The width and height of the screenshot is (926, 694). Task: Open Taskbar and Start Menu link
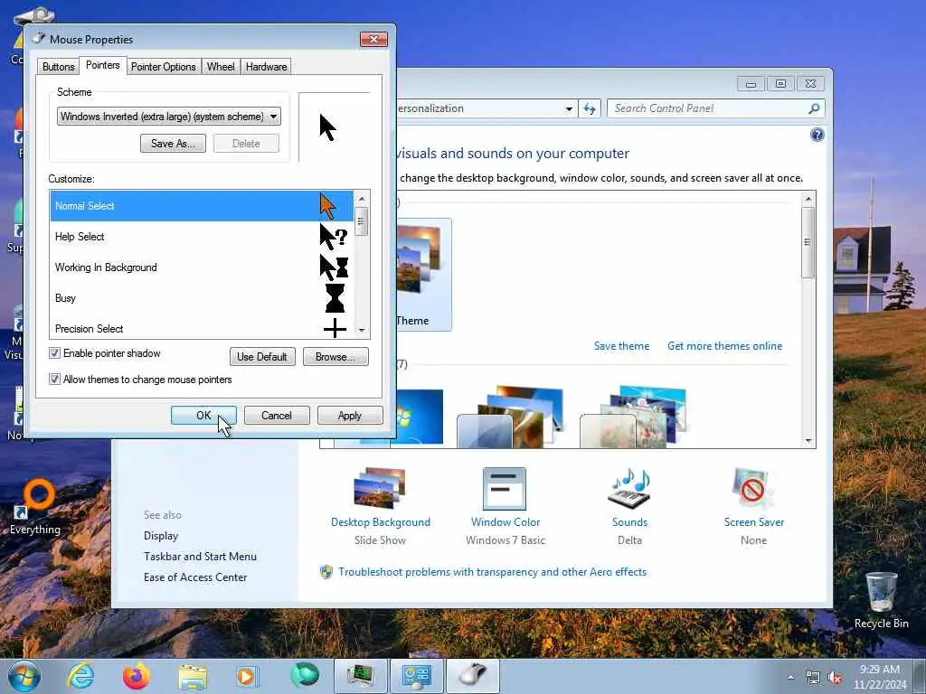click(200, 557)
